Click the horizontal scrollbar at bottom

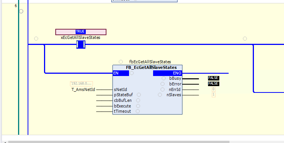point(119,142)
